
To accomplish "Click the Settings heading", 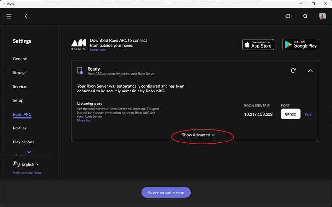I will (x=22, y=41).
